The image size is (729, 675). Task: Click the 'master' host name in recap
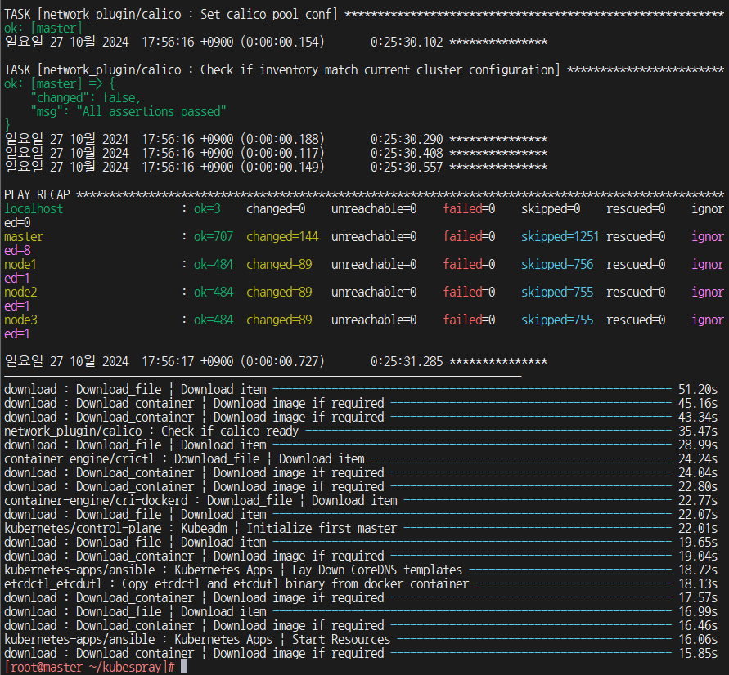pyautogui.click(x=24, y=237)
